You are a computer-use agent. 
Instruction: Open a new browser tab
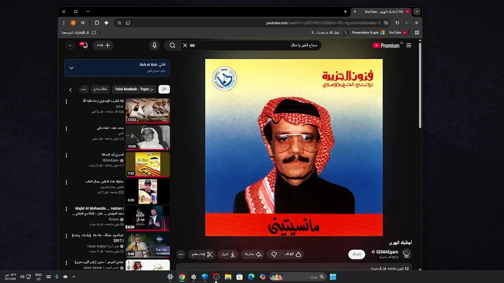click(x=345, y=12)
